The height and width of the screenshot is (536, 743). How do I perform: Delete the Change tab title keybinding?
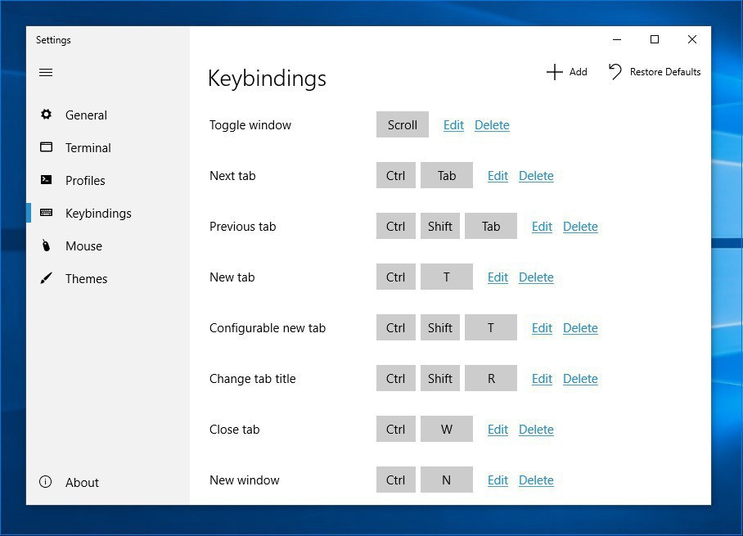coord(580,379)
